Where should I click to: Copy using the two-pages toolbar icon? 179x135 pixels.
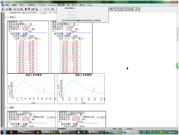(18, 9)
